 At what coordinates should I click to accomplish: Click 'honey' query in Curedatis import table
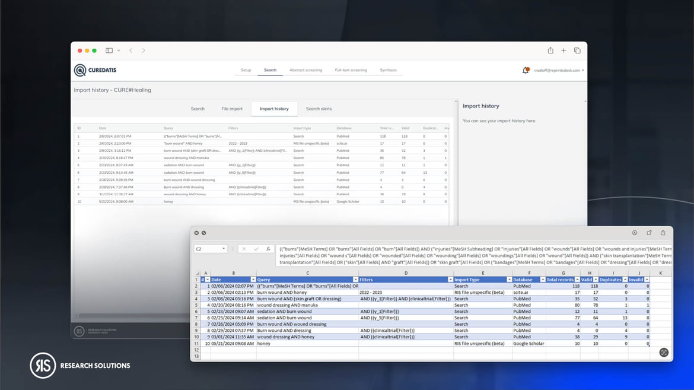(x=168, y=202)
